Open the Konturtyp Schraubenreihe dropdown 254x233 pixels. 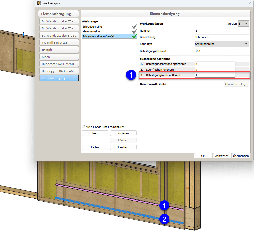tap(222, 44)
